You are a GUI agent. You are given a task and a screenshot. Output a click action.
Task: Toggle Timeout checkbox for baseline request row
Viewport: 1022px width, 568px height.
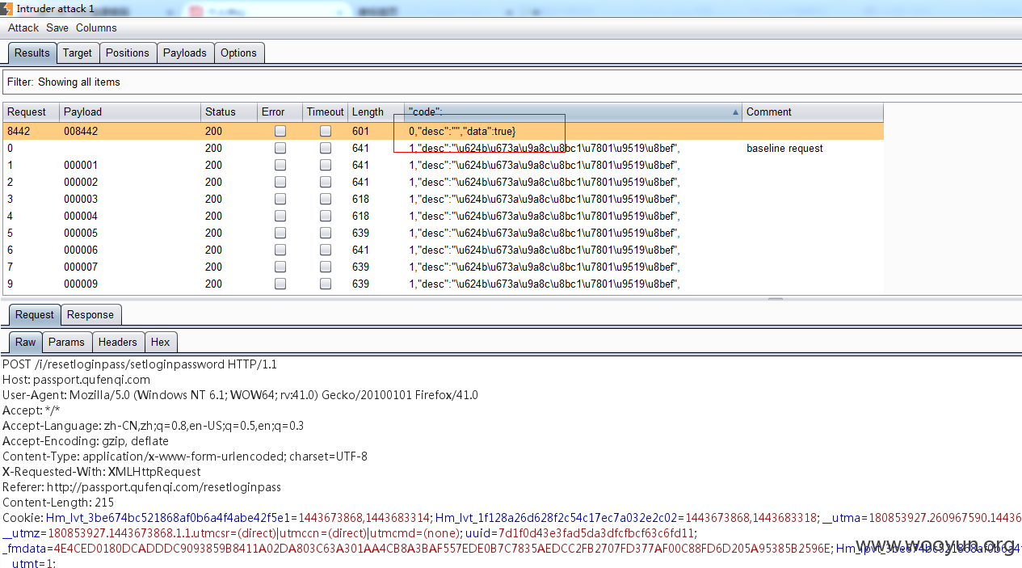[x=325, y=148]
